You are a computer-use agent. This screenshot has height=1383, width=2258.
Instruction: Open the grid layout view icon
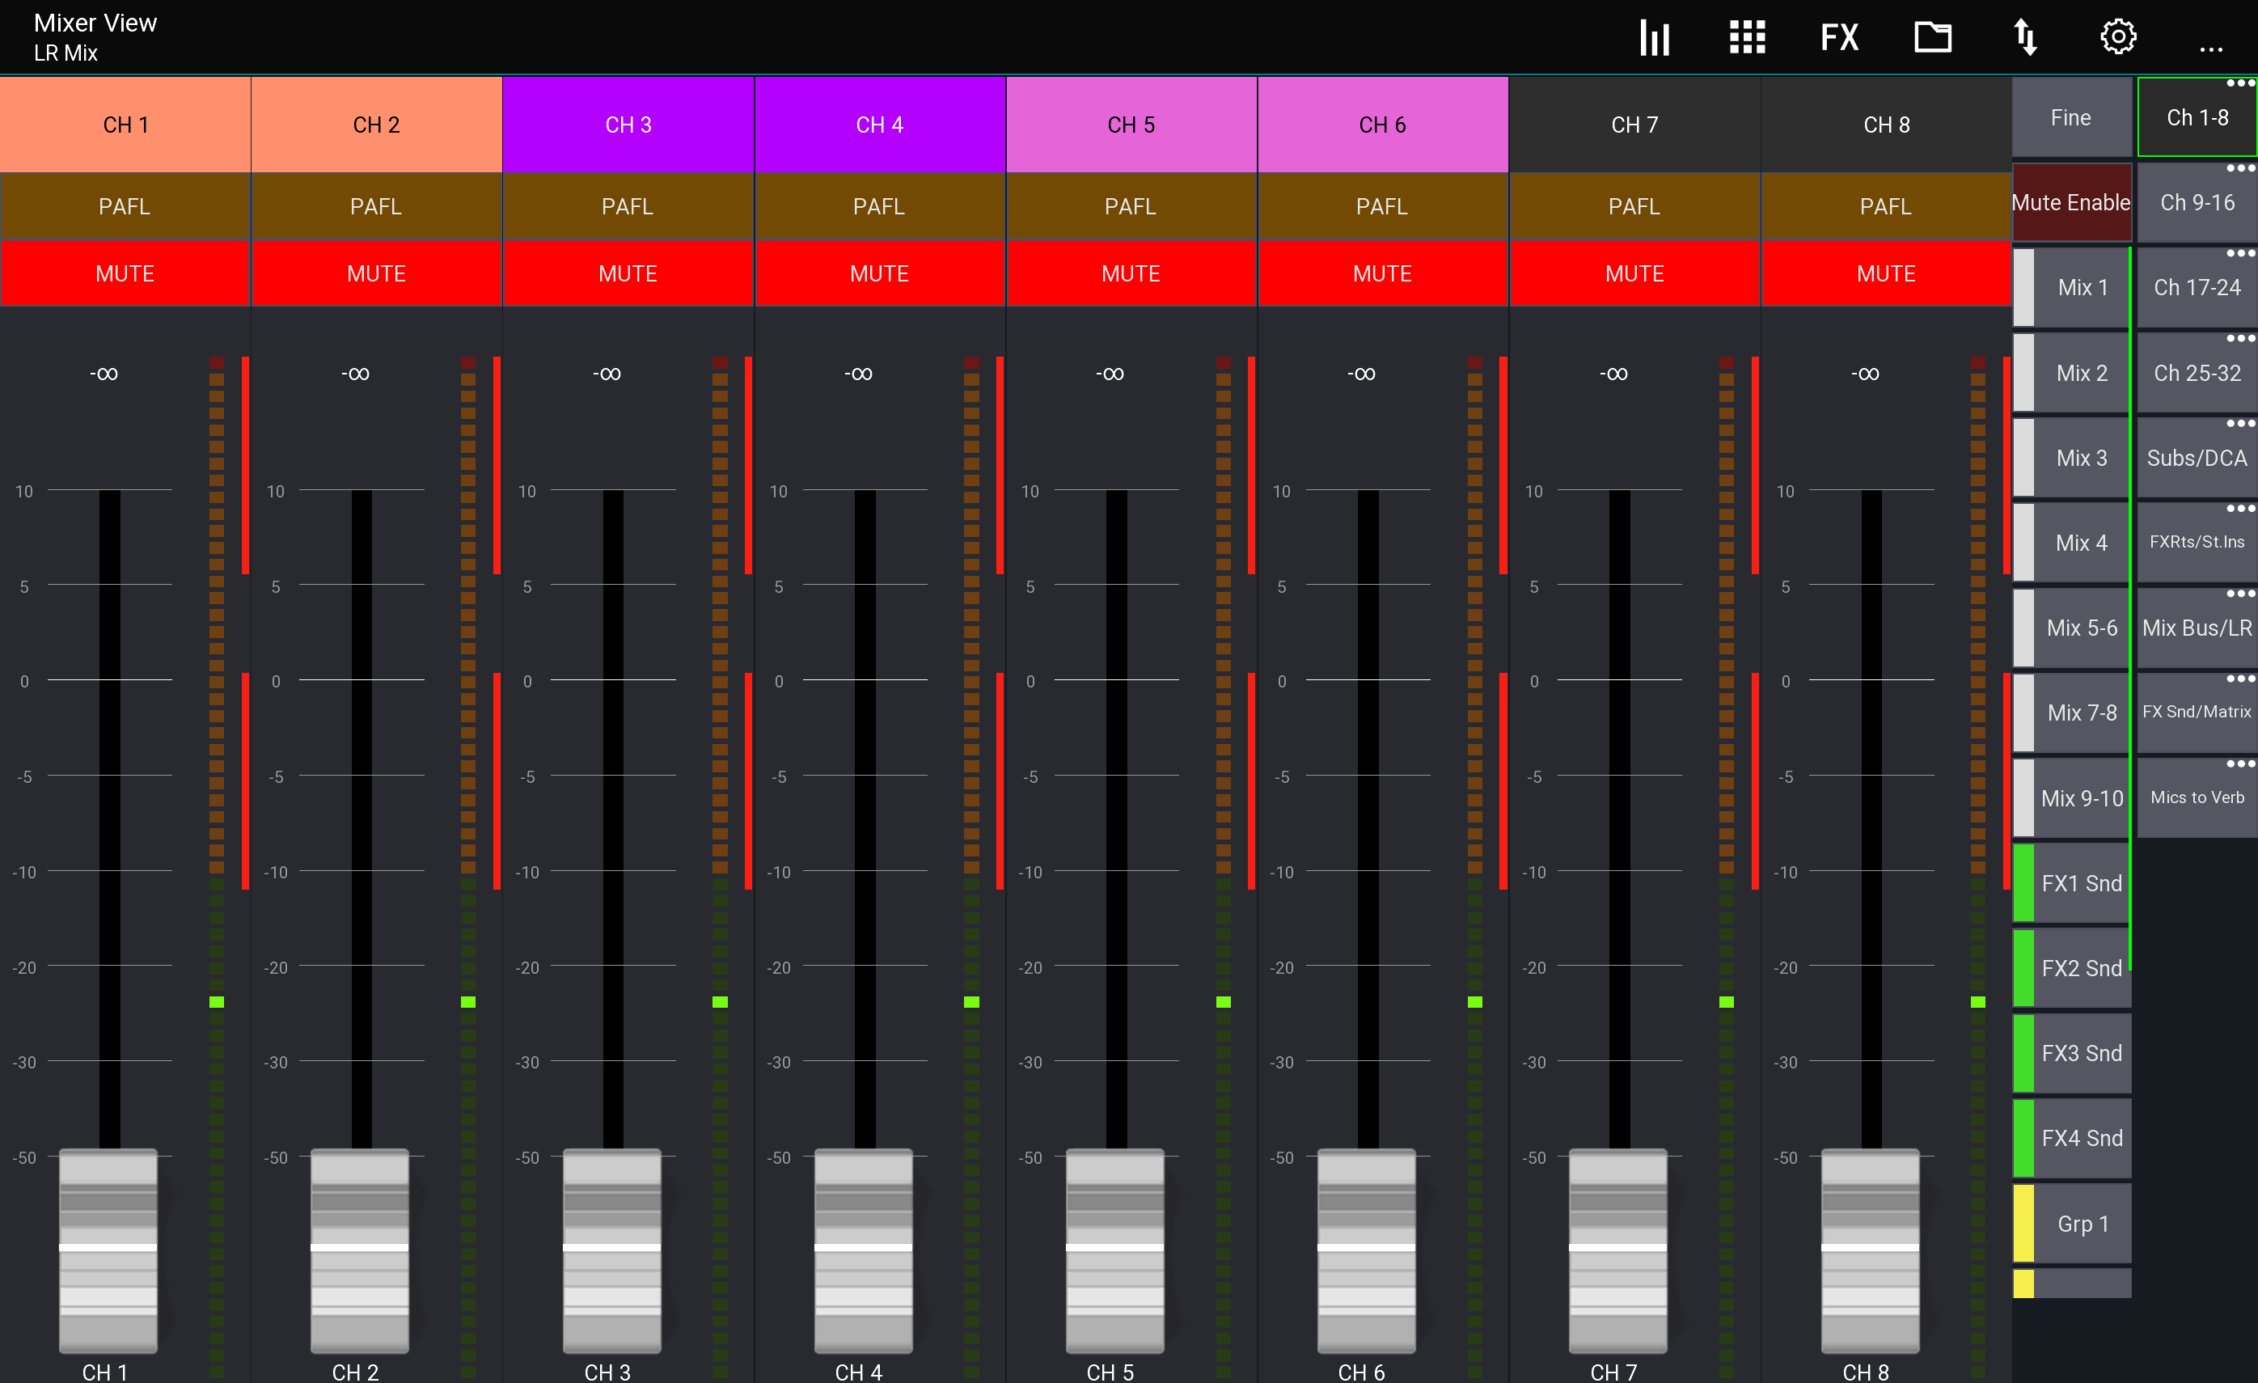(1747, 37)
